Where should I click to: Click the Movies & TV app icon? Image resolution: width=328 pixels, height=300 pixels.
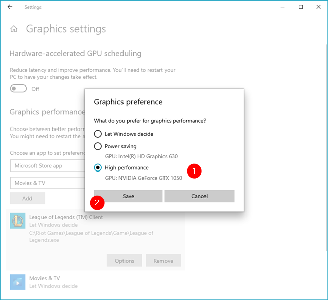point(18,282)
